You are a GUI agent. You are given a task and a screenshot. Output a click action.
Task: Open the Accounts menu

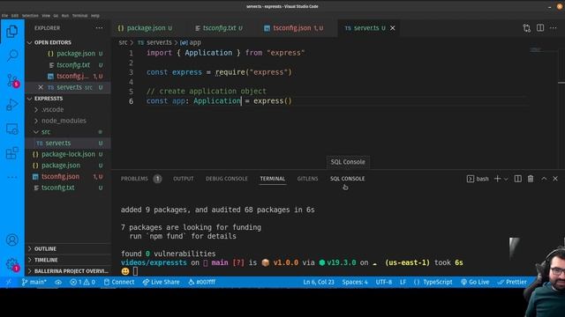pyautogui.click(x=11, y=240)
